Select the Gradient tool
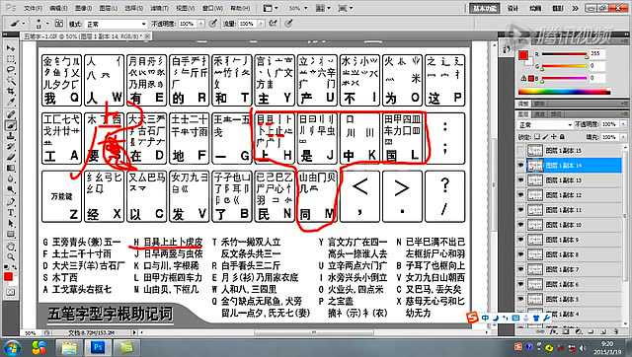 pos(11,168)
